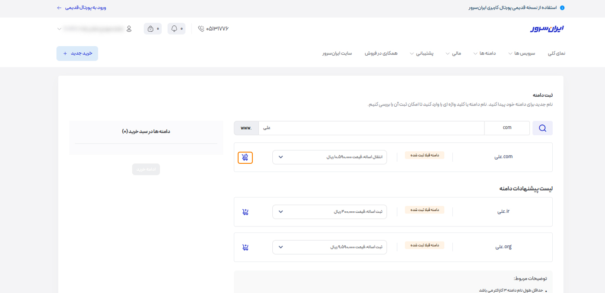Click the ادامه خرید button
Viewport: 605px width, 293px height.
tap(146, 169)
